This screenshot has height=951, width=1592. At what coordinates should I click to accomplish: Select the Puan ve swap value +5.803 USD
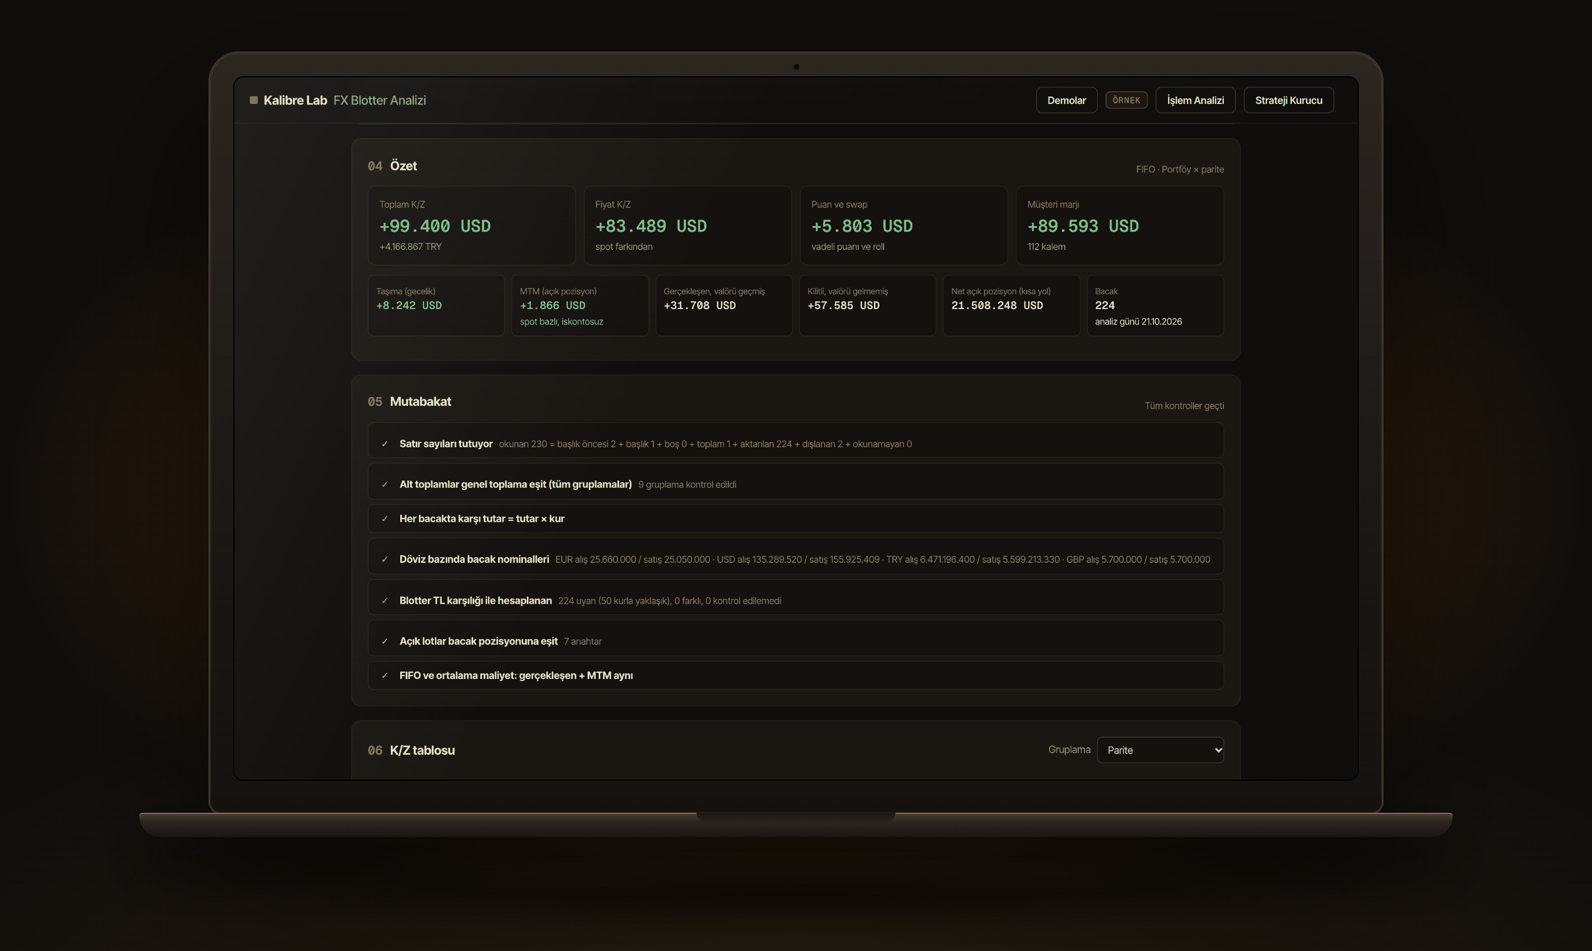click(x=862, y=226)
